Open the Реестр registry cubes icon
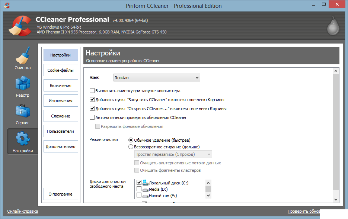Image resolution: width=348 pixels, height=219 pixels. (22, 84)
